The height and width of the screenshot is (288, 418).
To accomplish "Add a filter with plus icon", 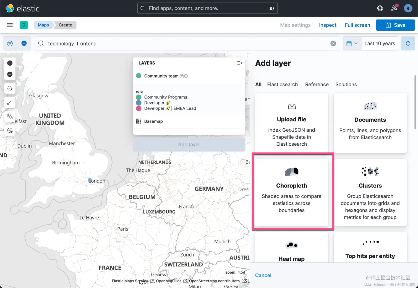I will pos(24,44).
